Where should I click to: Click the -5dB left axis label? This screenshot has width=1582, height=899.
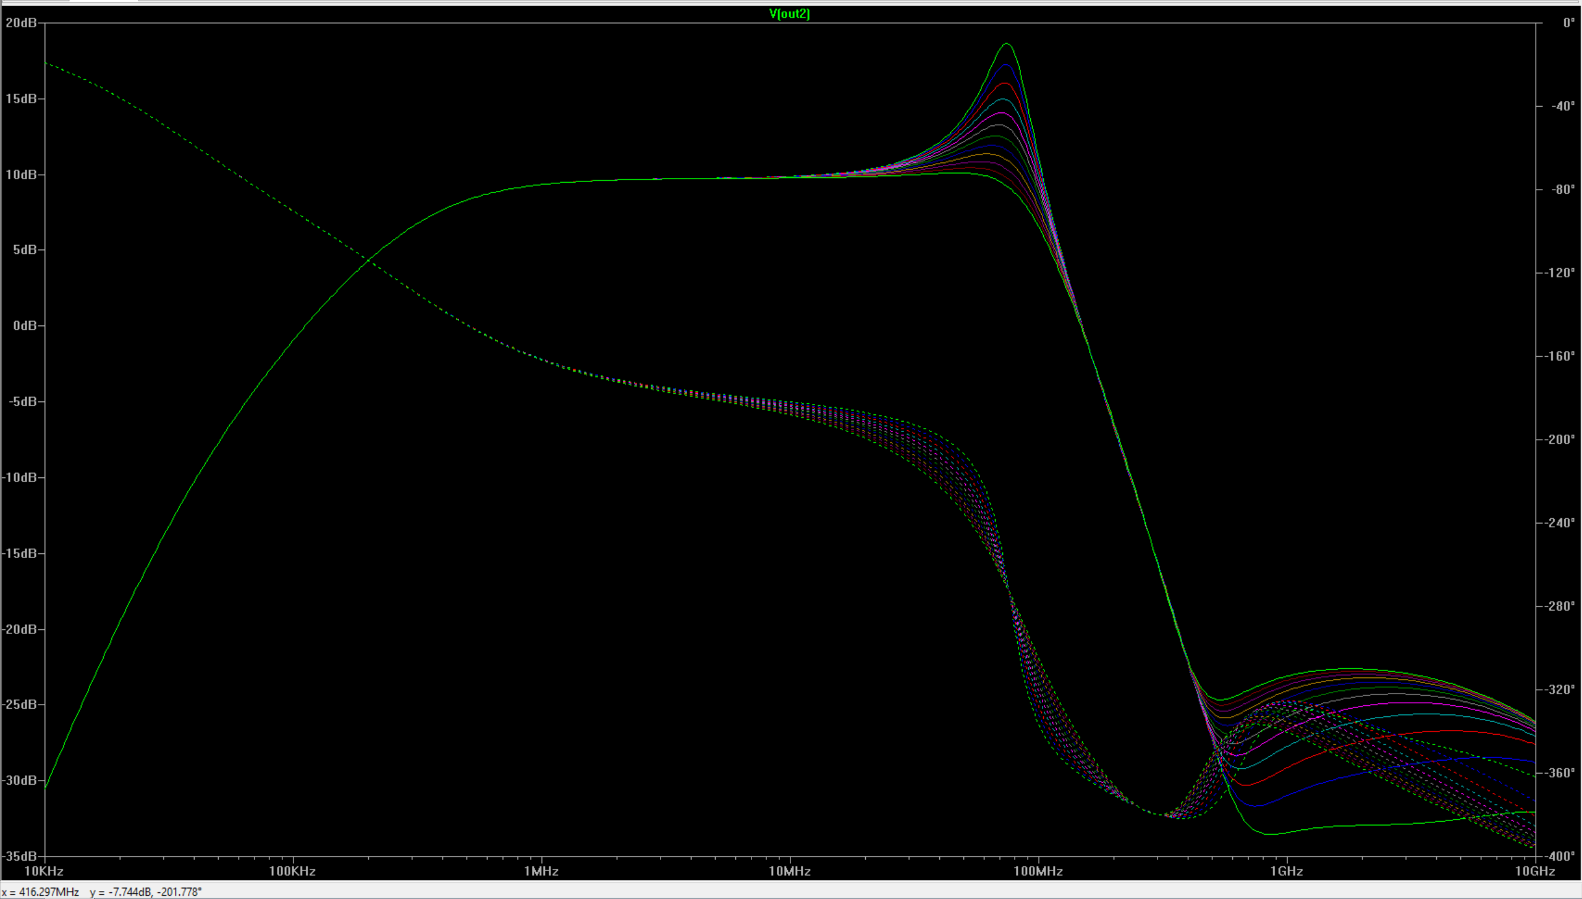23,401
